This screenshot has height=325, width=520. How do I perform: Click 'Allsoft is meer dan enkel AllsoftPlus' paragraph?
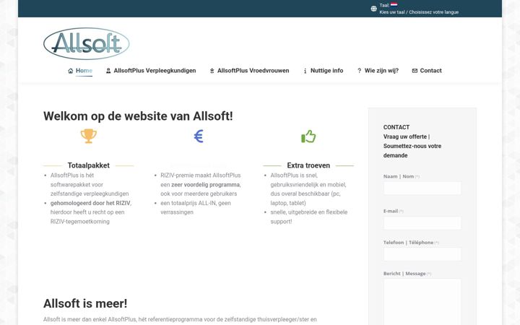180,319
